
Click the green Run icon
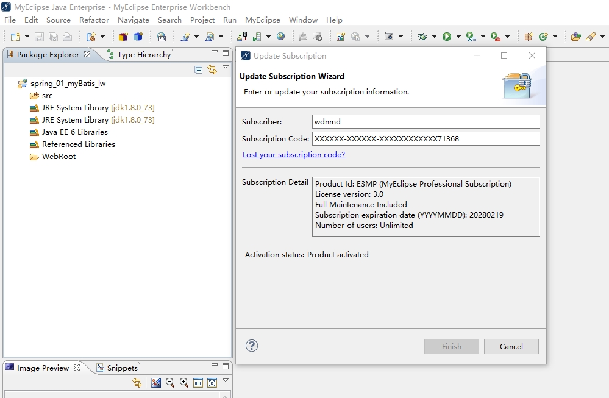click(x=447, y=37)
